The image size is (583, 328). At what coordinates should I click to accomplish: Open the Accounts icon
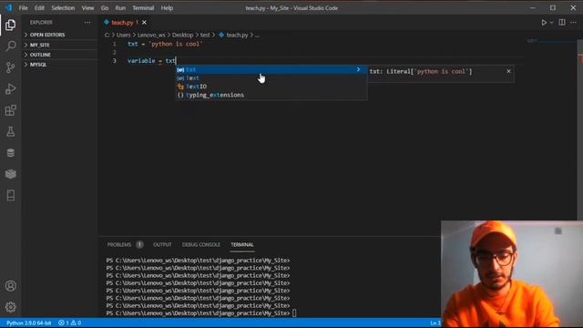coord(10,285)
